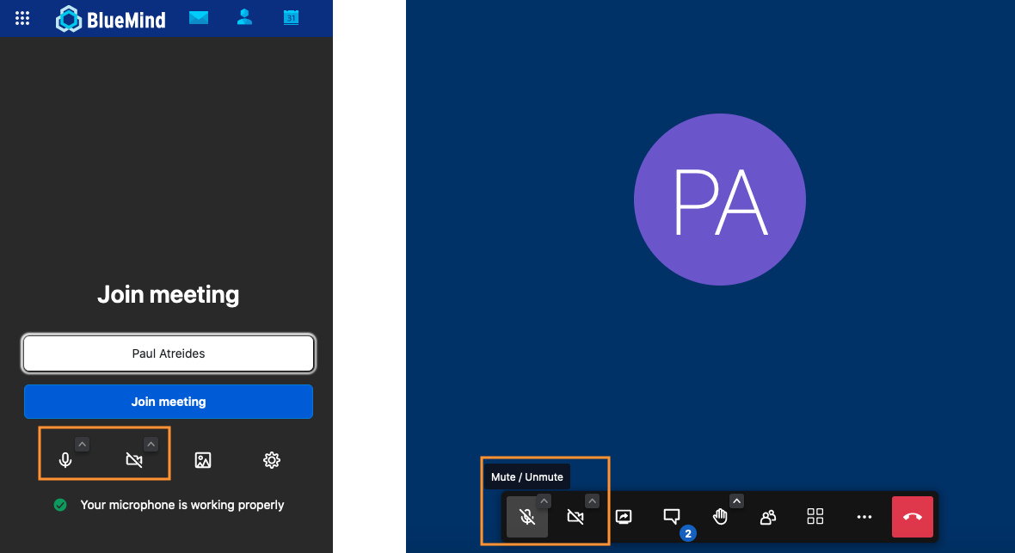Open the participants panel
Viewport: 1015px width, 553px height.
pos(768,517)
